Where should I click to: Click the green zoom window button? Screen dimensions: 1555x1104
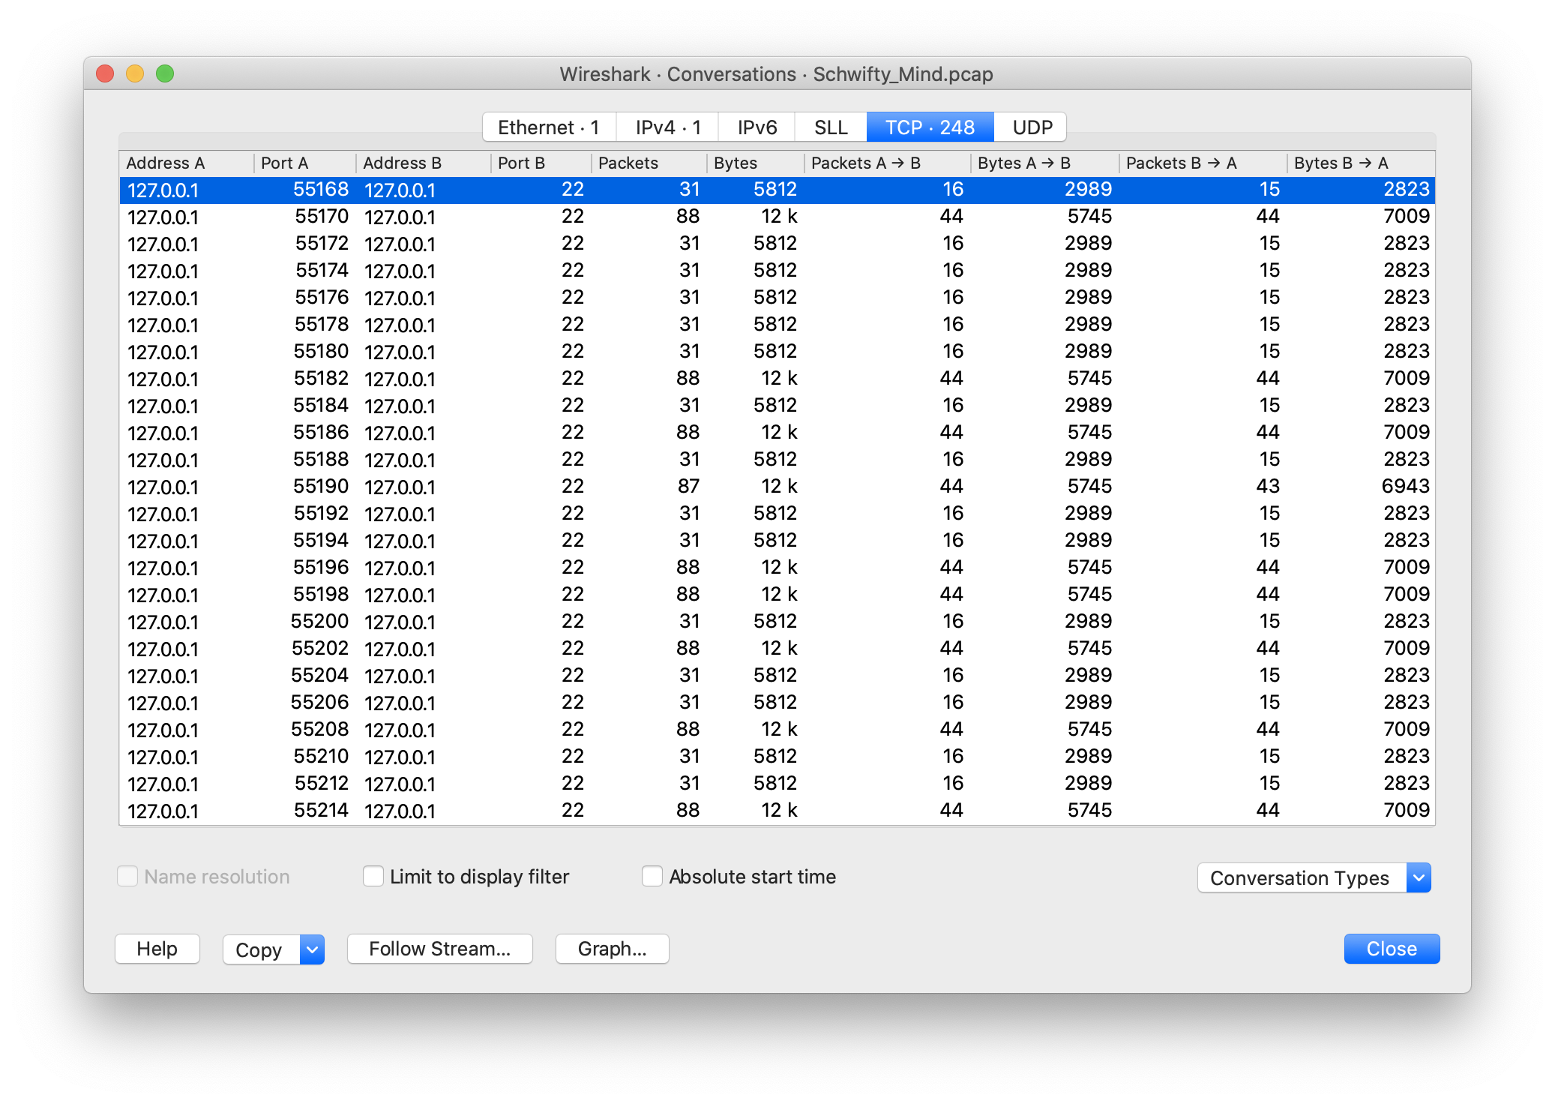(165, 73)
